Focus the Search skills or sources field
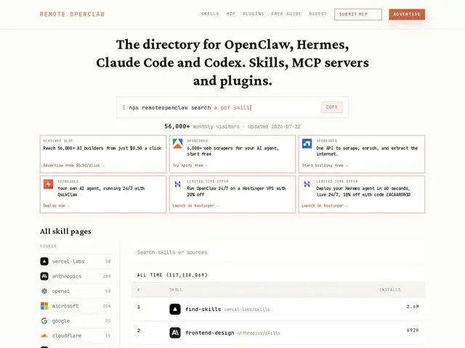Image resolution: width=465 pixels, height=348 pixels. [x=278, y=252]
